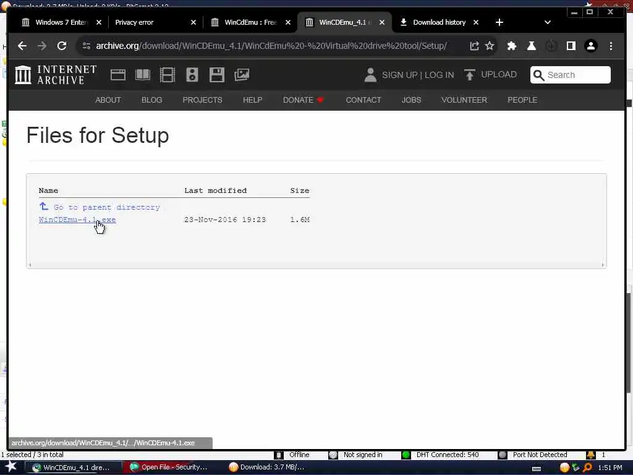Open the ABOUT menu item
The width and height of the screenshot is (633, 475).
pos(108,100)
